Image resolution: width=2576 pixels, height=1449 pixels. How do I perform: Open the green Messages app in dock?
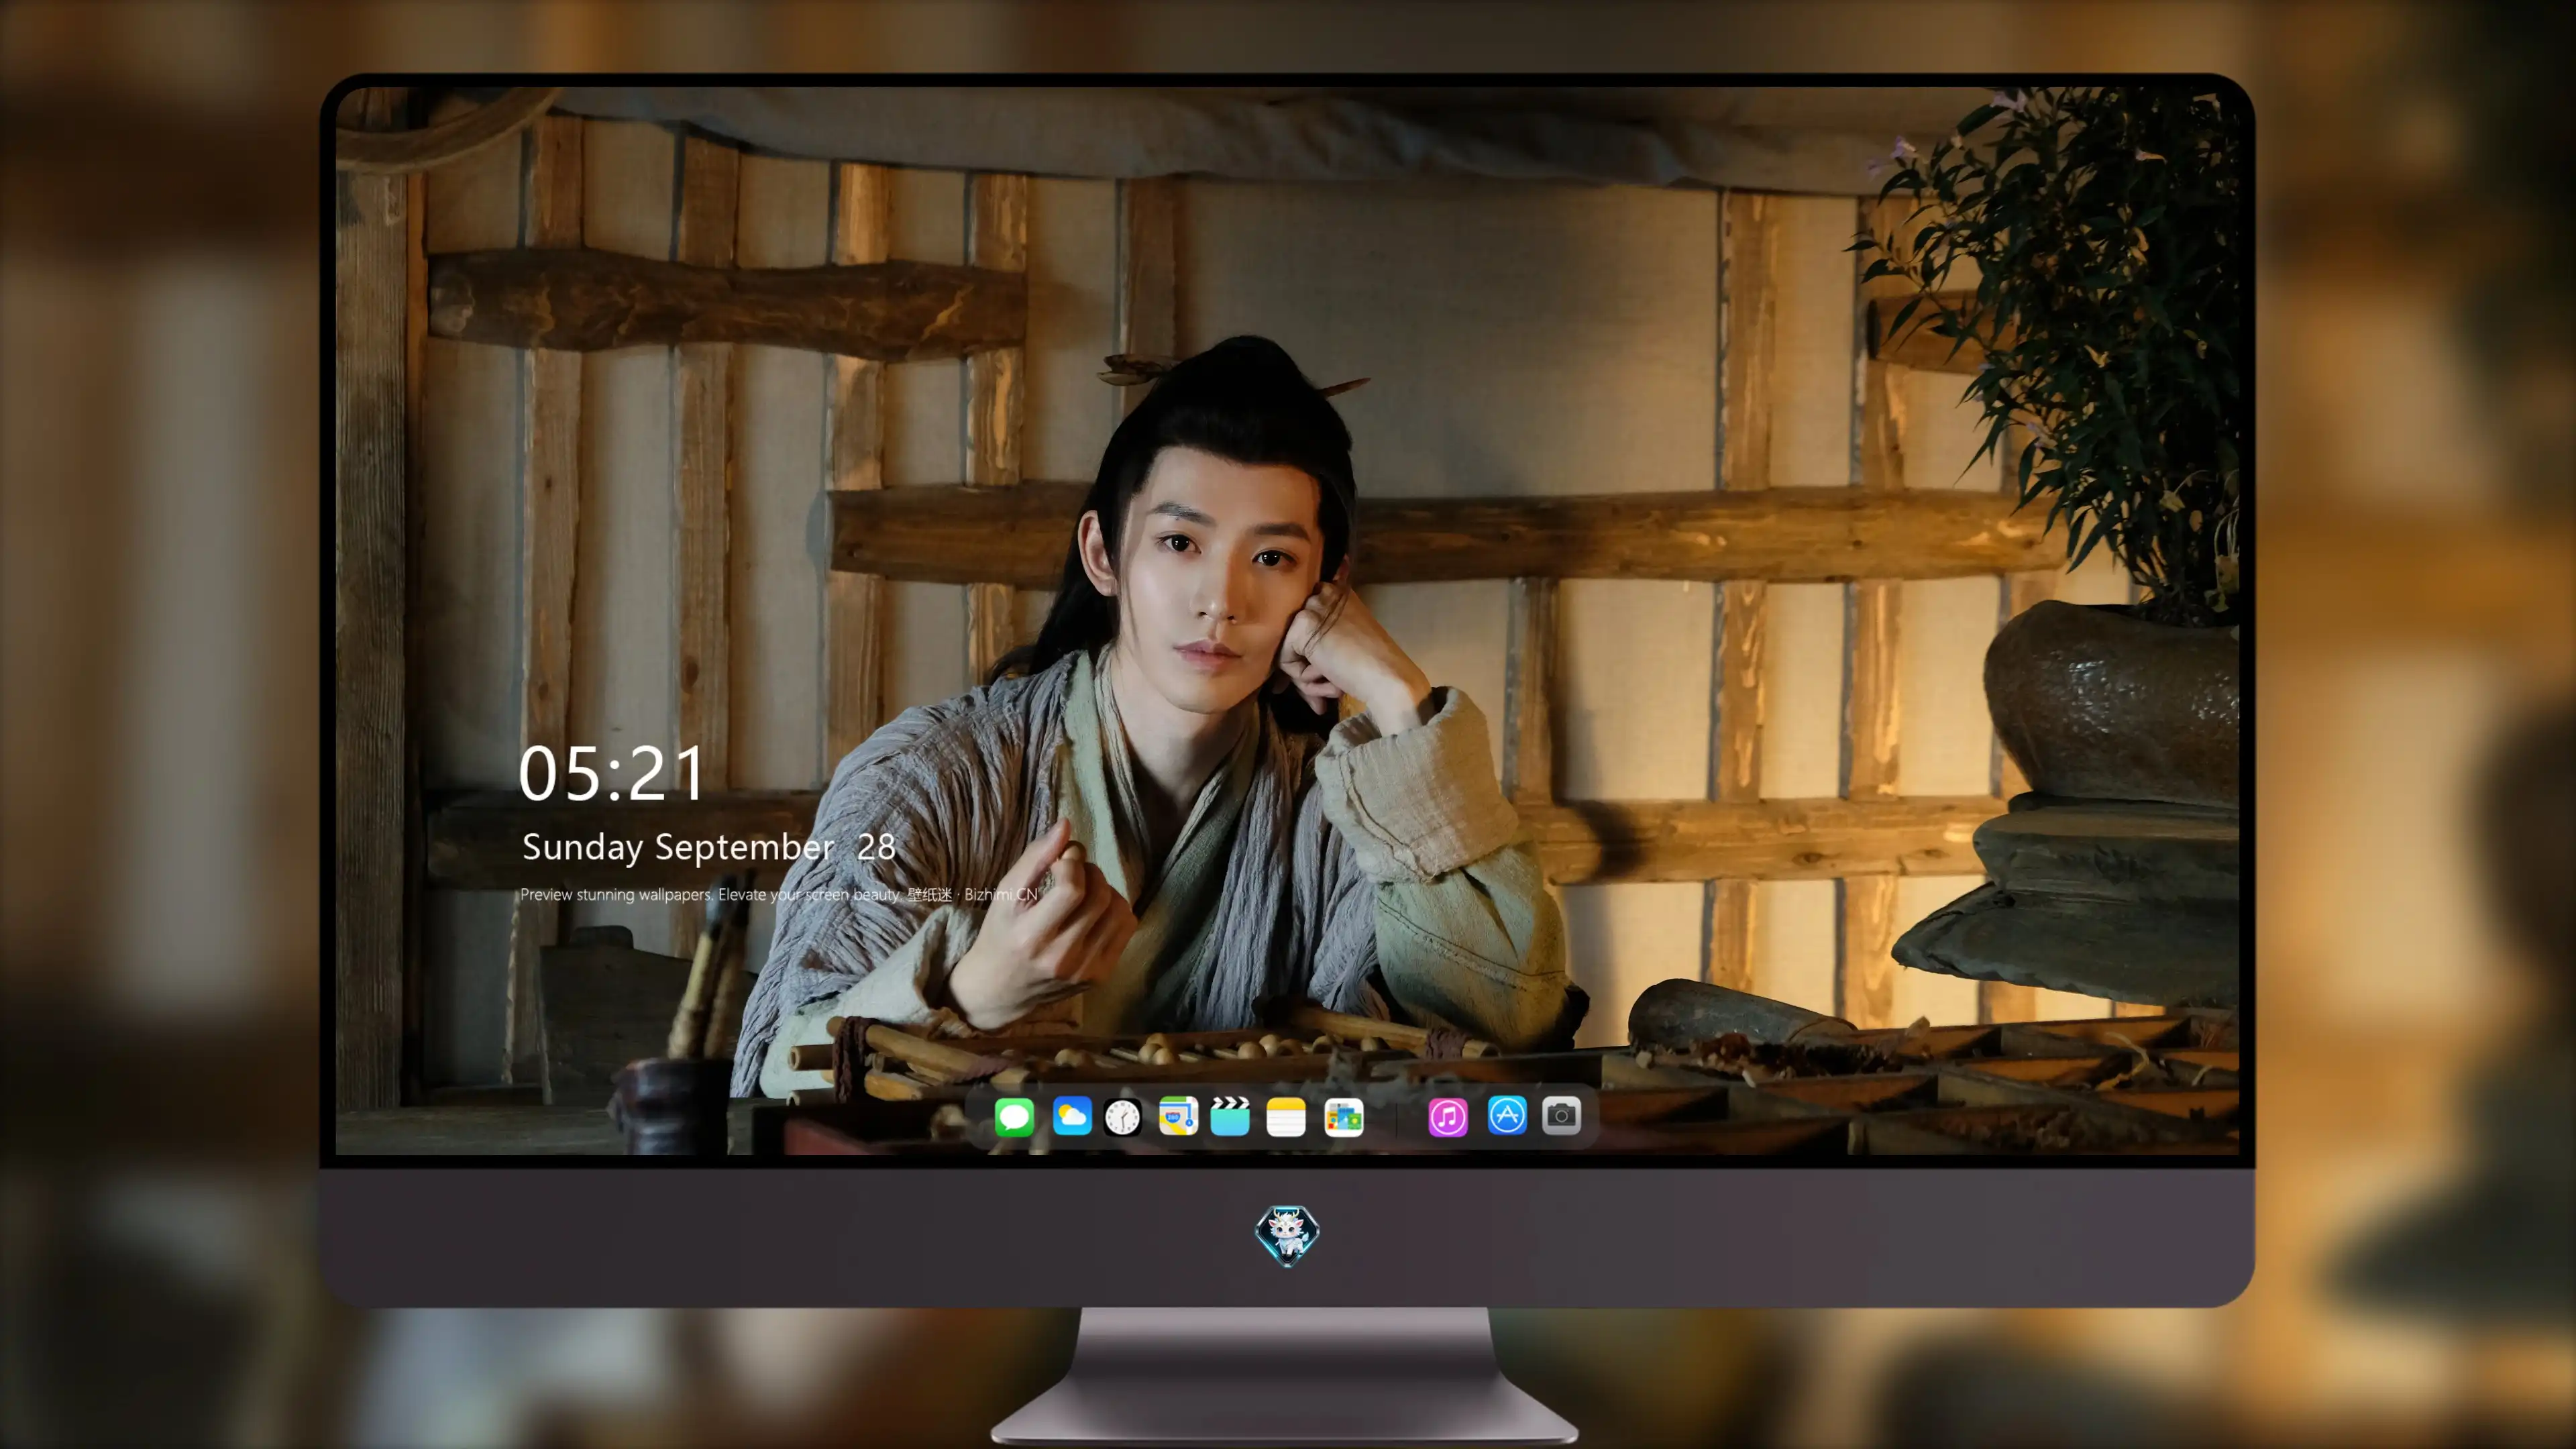click(x=1014, y=1116)
